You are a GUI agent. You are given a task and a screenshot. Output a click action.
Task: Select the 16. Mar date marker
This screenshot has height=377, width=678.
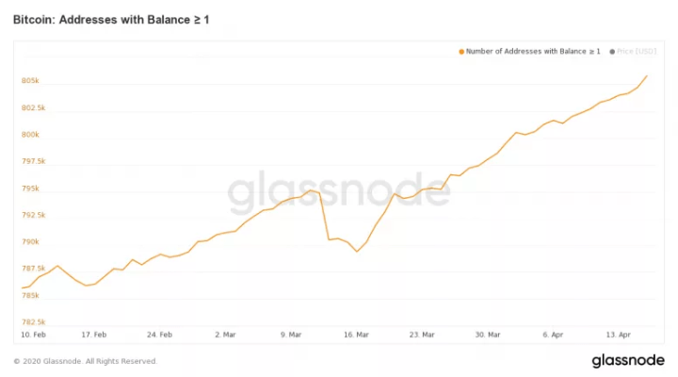click(356, 335)
